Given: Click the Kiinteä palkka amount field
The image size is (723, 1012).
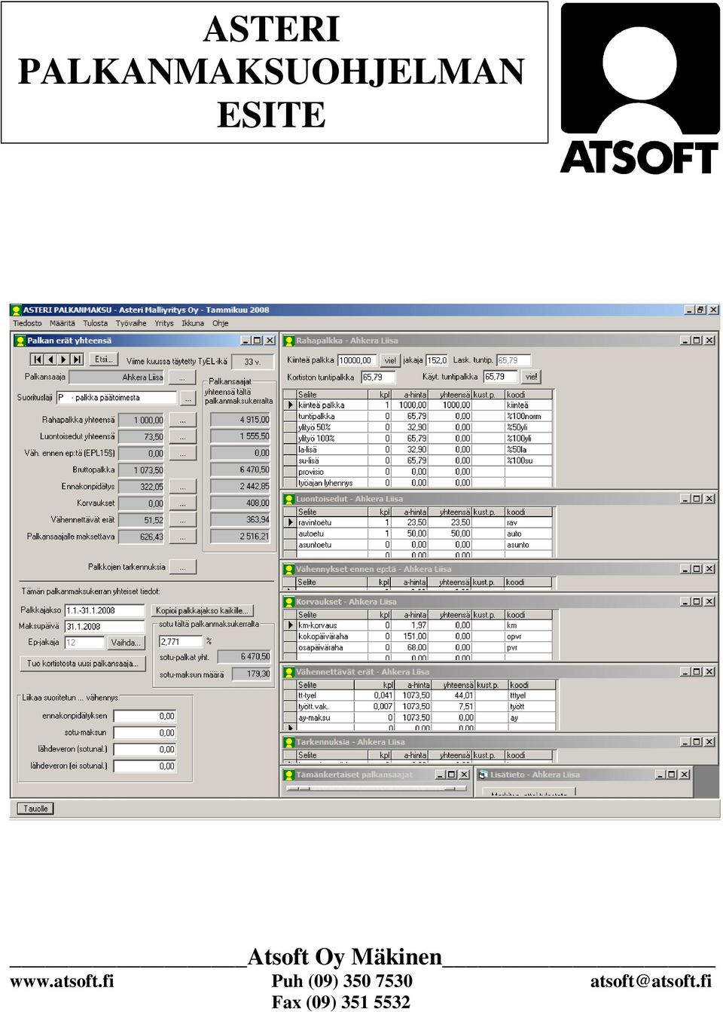Looking at the screenshot, I should click(357, 360).
